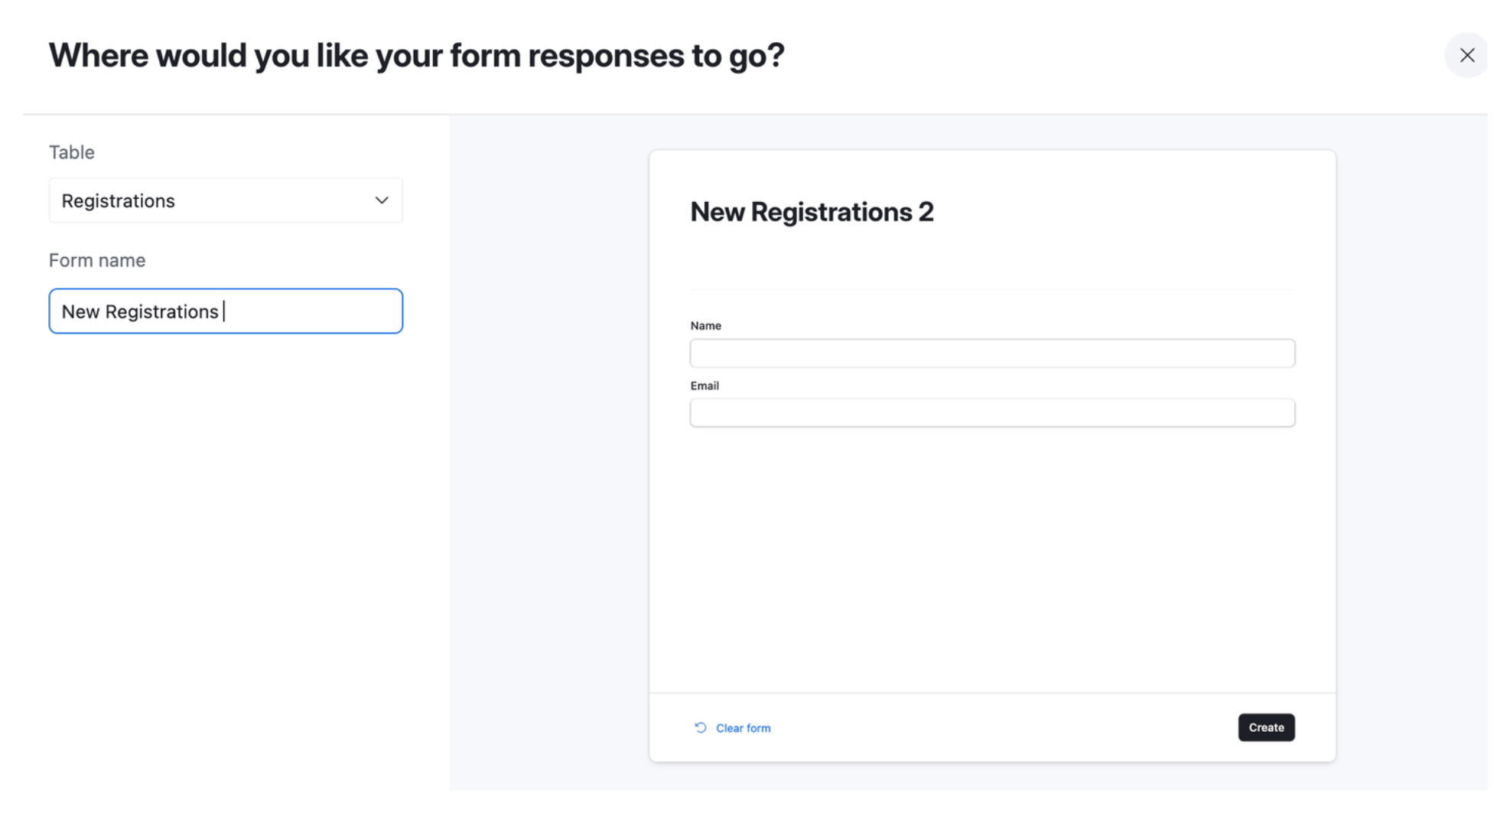1510x813 pixels.
Task: Click the Email input box on the form
Action: click(x=992, y=412)
